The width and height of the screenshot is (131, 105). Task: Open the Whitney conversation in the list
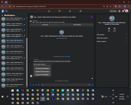[13, 74]
